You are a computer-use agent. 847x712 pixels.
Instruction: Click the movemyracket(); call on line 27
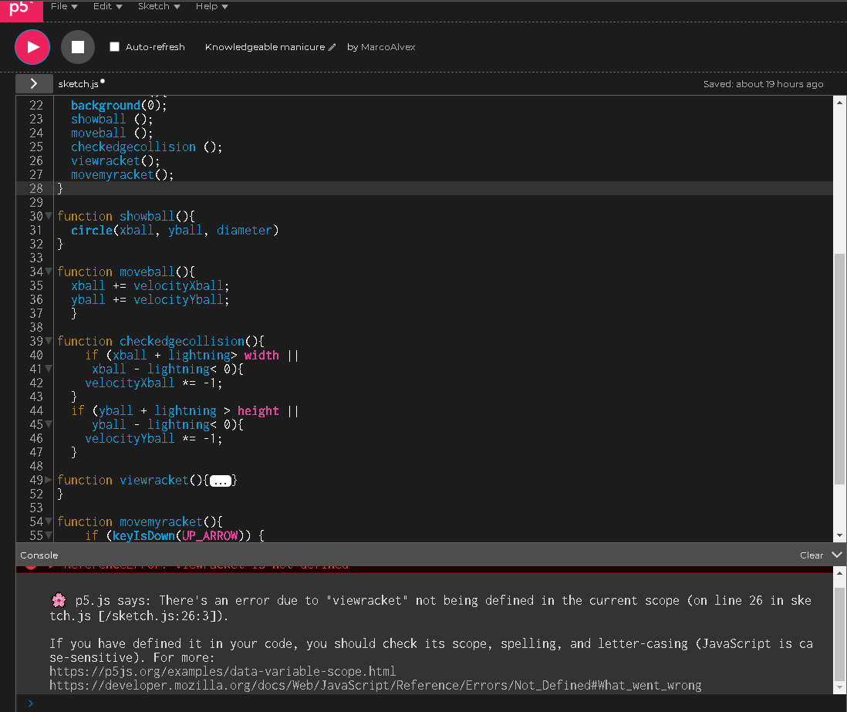pyautogui.click(x=123, y=175)
